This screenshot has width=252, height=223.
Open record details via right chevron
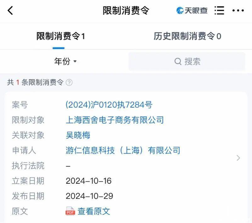pos(238,158)
